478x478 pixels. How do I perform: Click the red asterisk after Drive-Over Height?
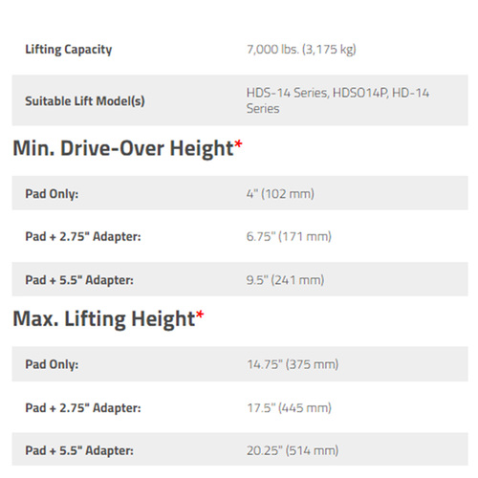(238, 144)
